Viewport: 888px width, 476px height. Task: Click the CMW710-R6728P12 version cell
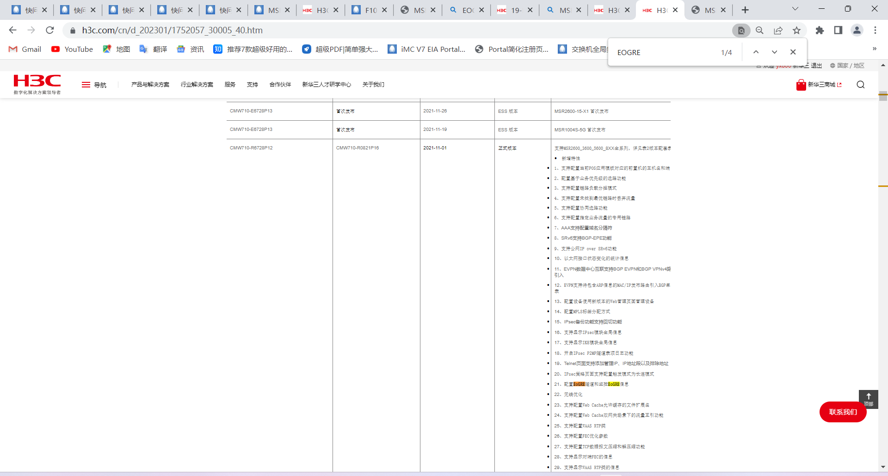coord(251,148)
